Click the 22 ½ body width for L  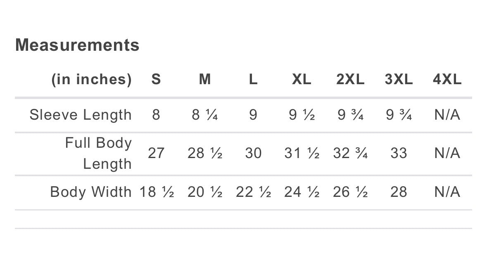click(253, 192)
